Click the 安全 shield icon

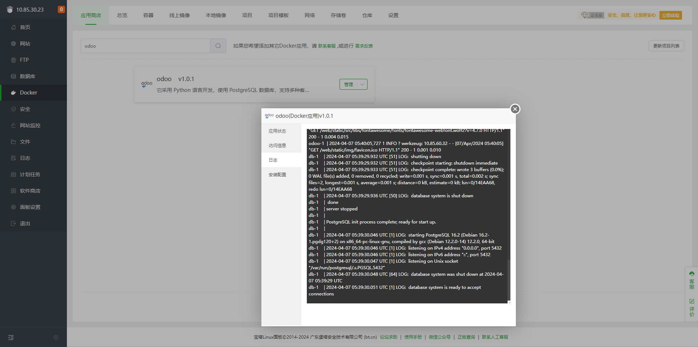point(13,109)
